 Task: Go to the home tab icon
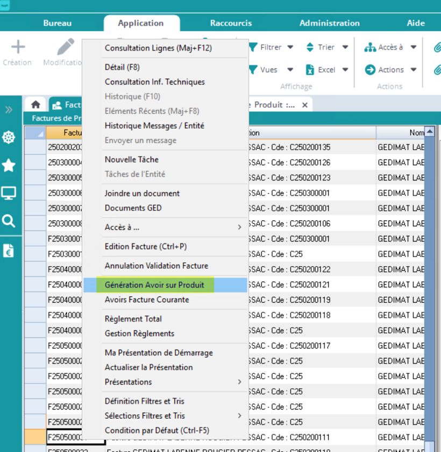[35, 105]
